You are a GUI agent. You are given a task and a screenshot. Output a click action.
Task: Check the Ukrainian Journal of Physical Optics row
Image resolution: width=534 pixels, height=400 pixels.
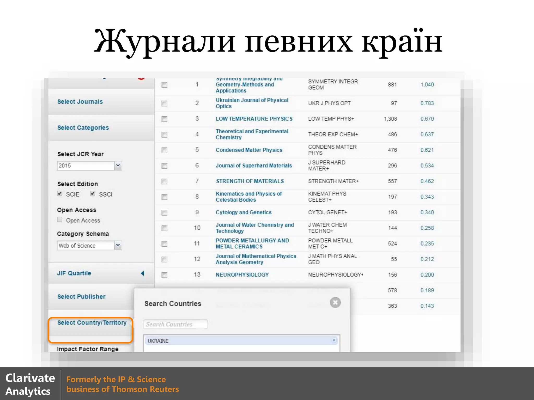point(164,104)
